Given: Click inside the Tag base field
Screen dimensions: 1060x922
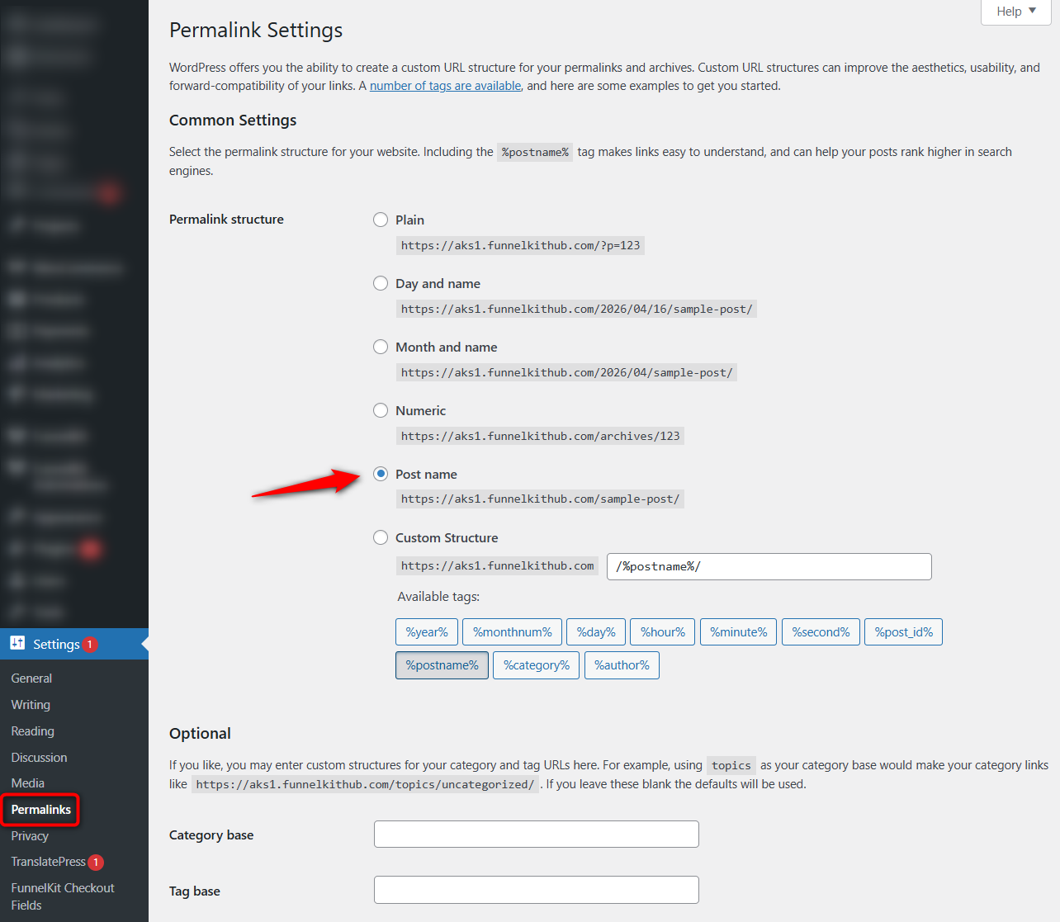Looking at the screenshot, I should tap(536, 890).
